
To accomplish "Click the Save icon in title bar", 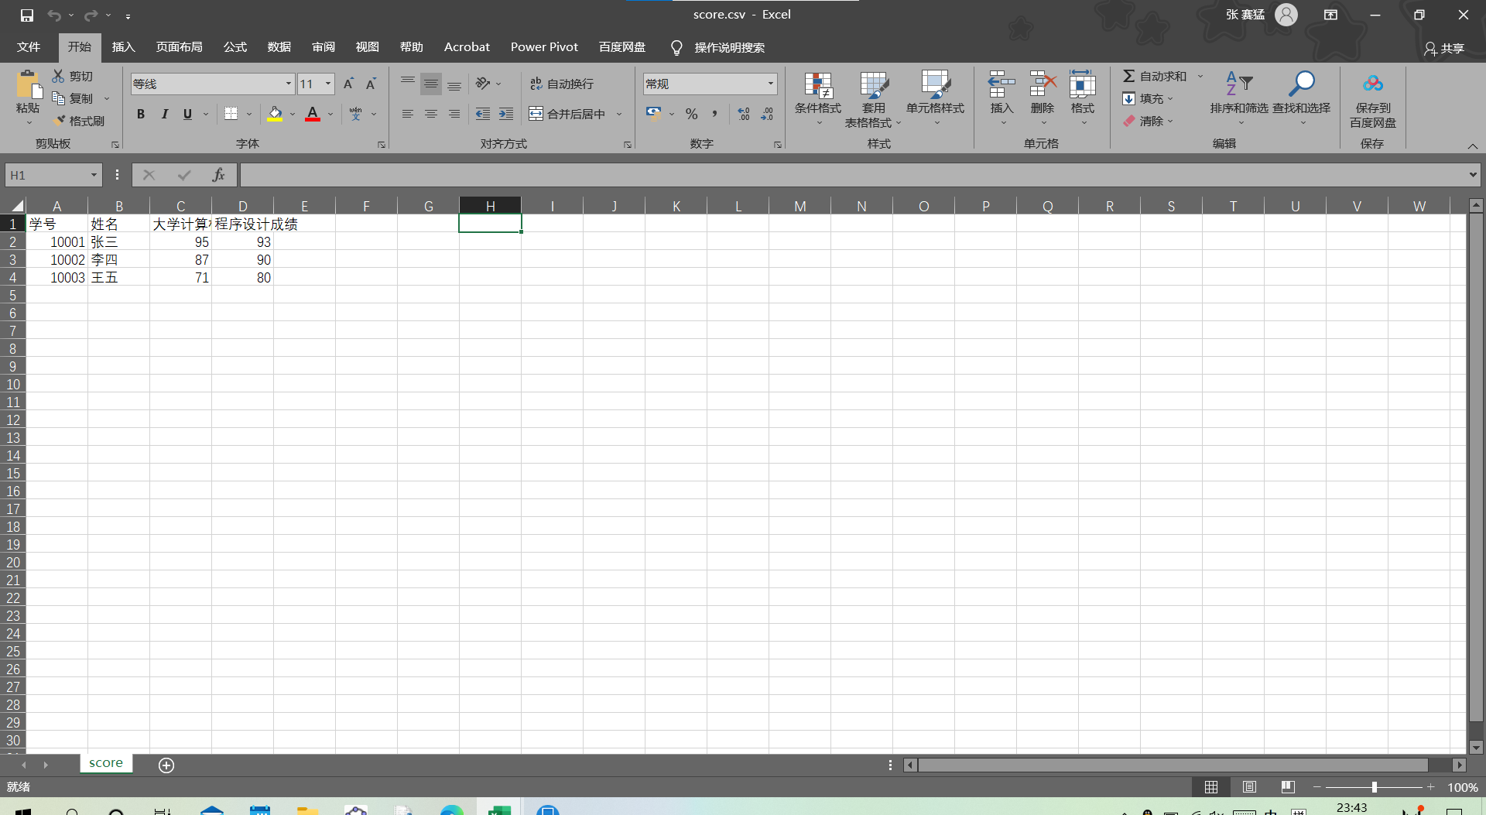I will (x=27, y=15).
